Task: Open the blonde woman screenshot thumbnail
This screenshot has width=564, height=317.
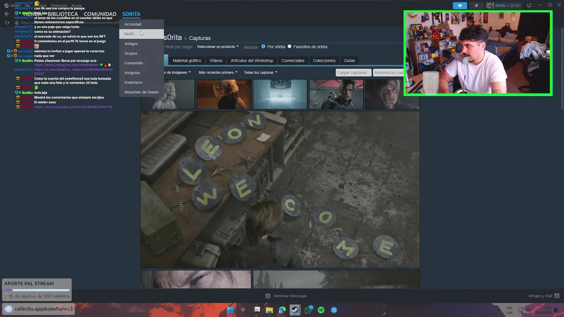Action: tap(224, 94)
